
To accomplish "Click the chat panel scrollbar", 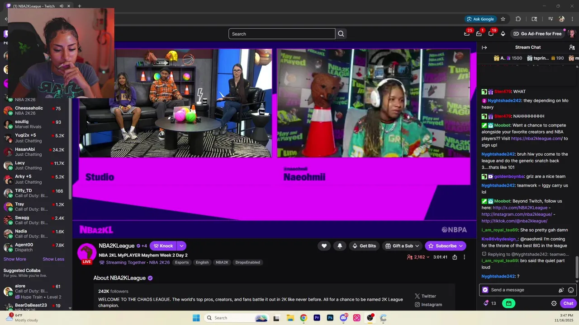I will pos(576,268).
